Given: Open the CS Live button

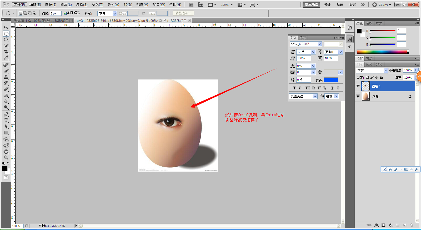Looking at the screenshot, I should tap(382, 4).
